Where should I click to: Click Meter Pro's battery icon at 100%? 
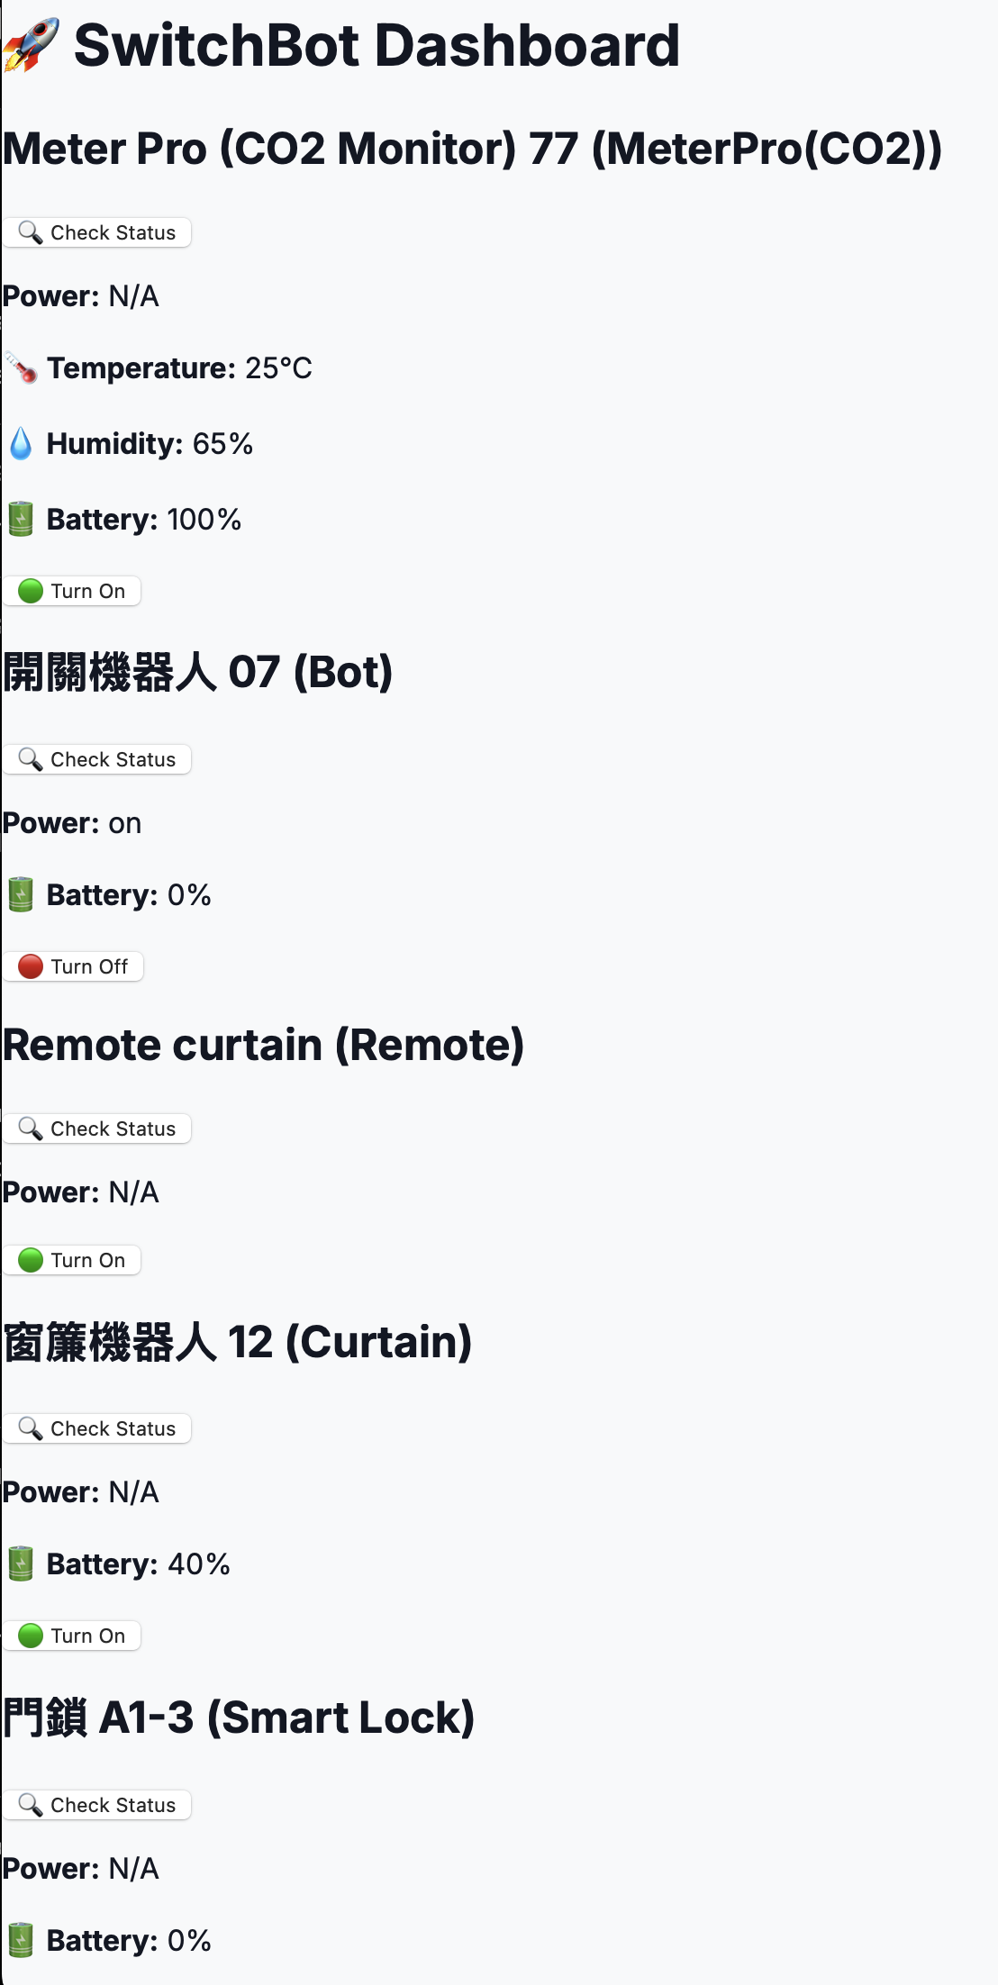pyautogui.click(x=21, y=520)
